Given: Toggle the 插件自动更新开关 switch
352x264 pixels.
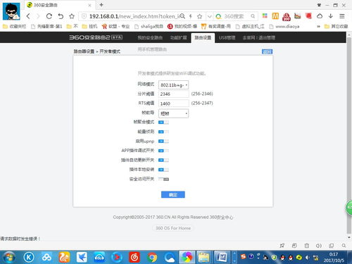Looking at the screenshot, I should (163, 160).
